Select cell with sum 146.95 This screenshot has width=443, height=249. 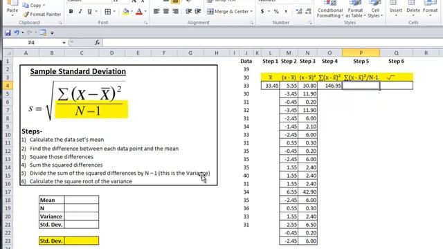click(x=329, y=86)
